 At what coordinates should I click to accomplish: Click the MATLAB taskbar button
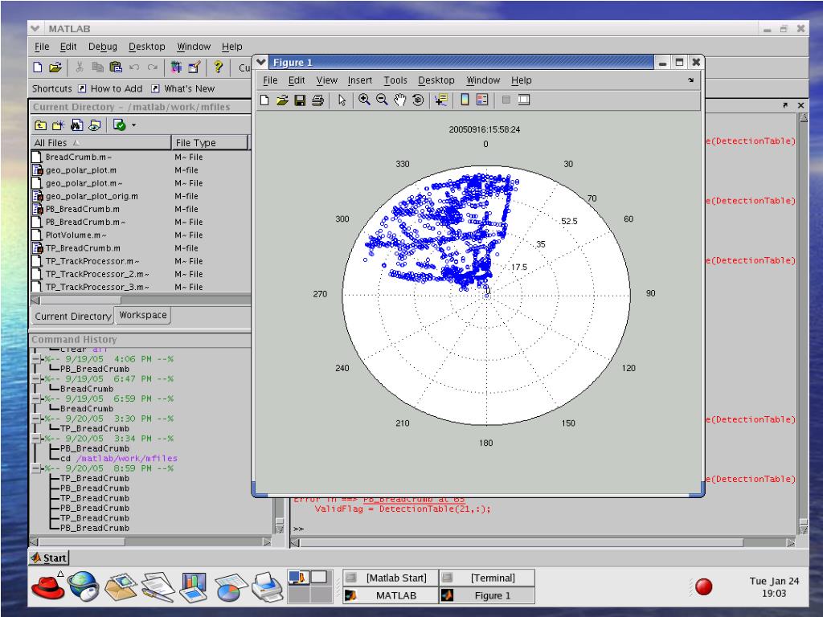tap(391, 595)
